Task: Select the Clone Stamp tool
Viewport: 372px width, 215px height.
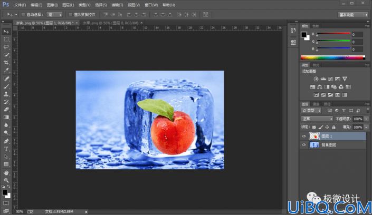Action: (6, 94)
